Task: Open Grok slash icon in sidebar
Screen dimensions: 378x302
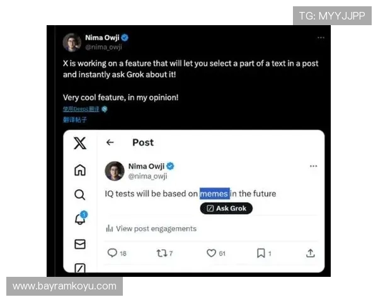Action: [80, 268]
